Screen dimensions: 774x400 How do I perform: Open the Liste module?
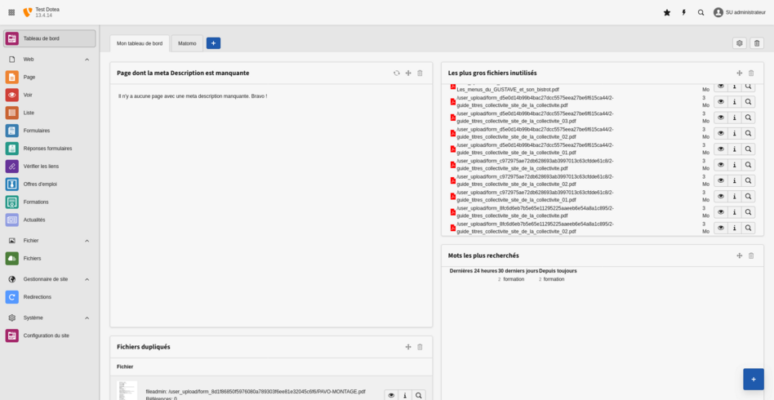pos(49,113)
